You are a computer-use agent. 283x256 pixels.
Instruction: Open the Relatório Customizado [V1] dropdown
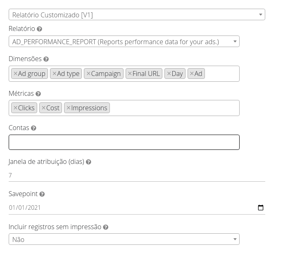[136, 15]
